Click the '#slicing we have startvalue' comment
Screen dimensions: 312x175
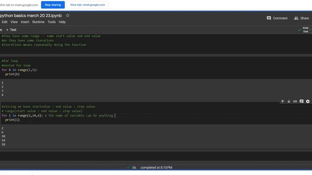click(x=48, y=106)
